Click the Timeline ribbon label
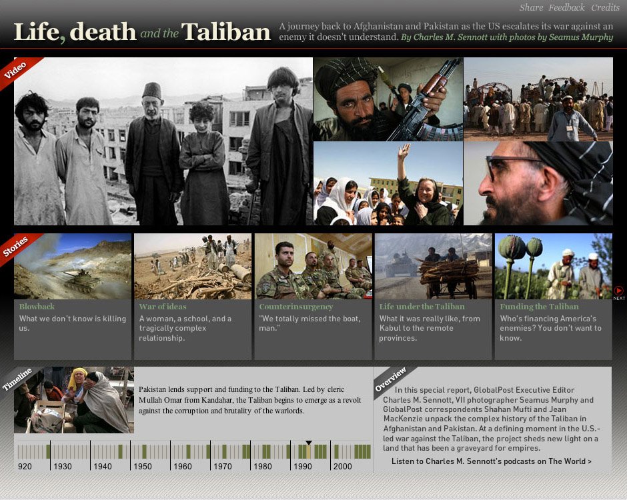The image size is (627, 500). click(17, 379)
